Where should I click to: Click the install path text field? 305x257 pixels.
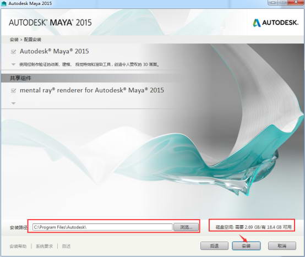click(x=102, y=227)
